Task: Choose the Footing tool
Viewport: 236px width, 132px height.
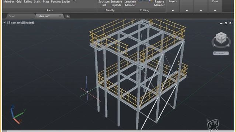Action: point(56,2)
